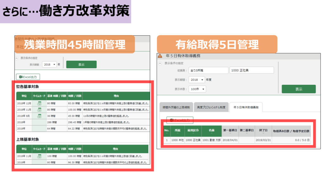Switch to 時間外労働の上限規制 tab

click(x=176, y=107)
